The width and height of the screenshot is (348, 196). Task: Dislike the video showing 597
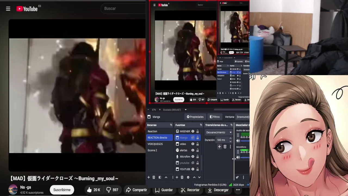pos(112,190)
